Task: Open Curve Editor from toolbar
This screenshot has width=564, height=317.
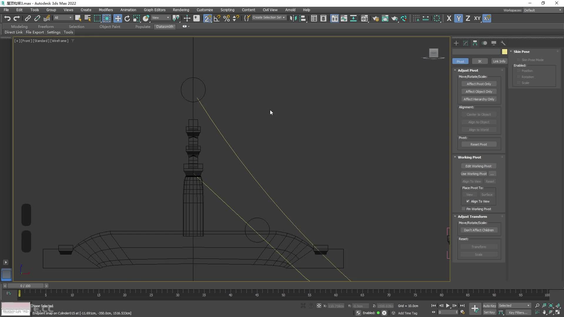Action: click(344, 18)
